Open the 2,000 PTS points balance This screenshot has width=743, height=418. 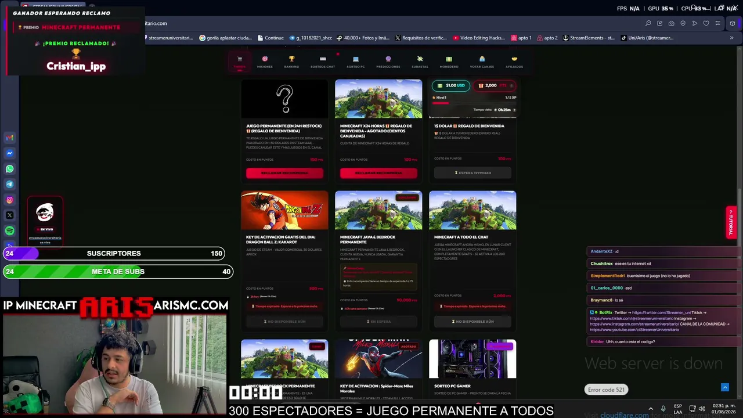coord(495,85)
